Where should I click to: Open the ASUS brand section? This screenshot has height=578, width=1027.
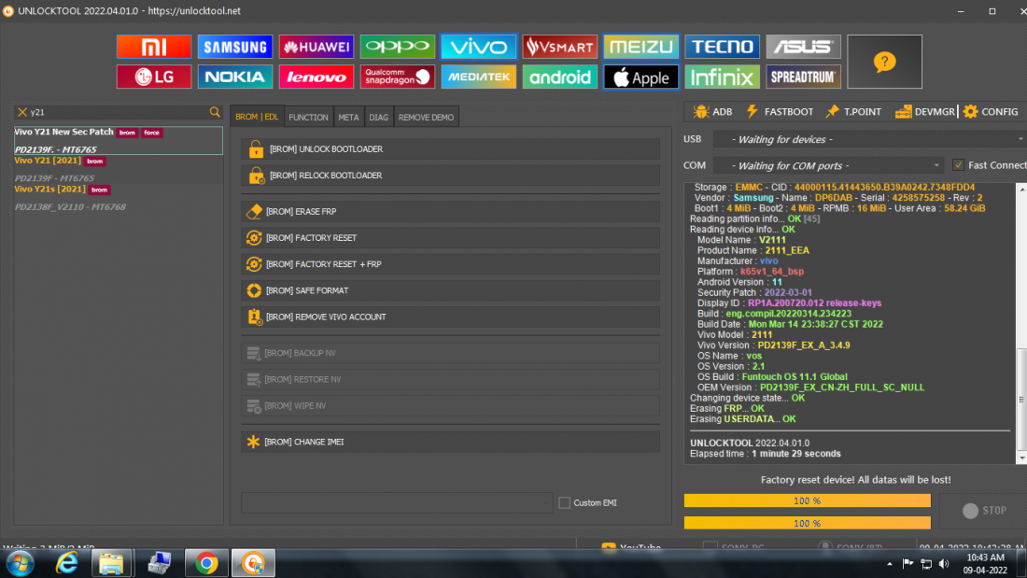click(x=804, y=47)
